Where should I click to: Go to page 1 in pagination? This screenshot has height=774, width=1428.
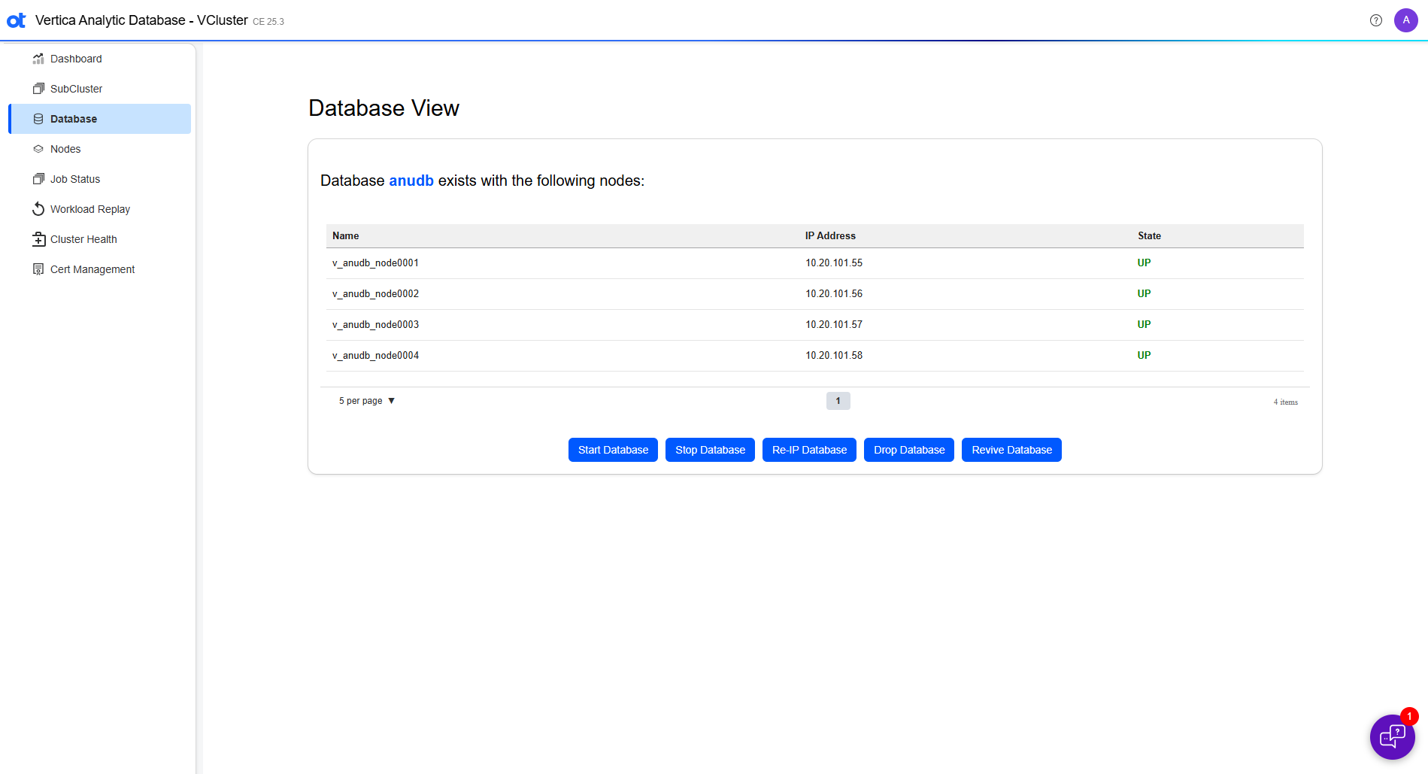coord(838,401)
